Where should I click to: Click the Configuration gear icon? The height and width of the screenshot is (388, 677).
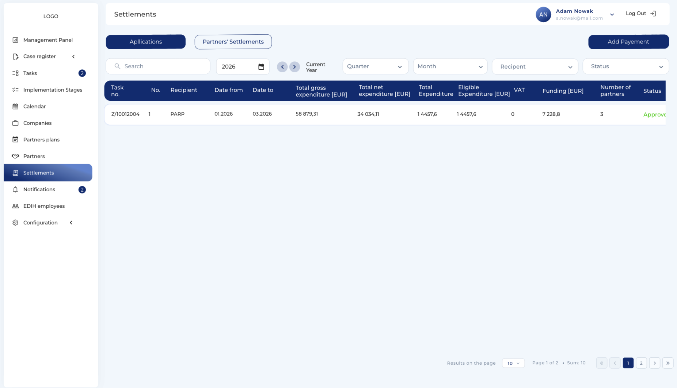15,223
